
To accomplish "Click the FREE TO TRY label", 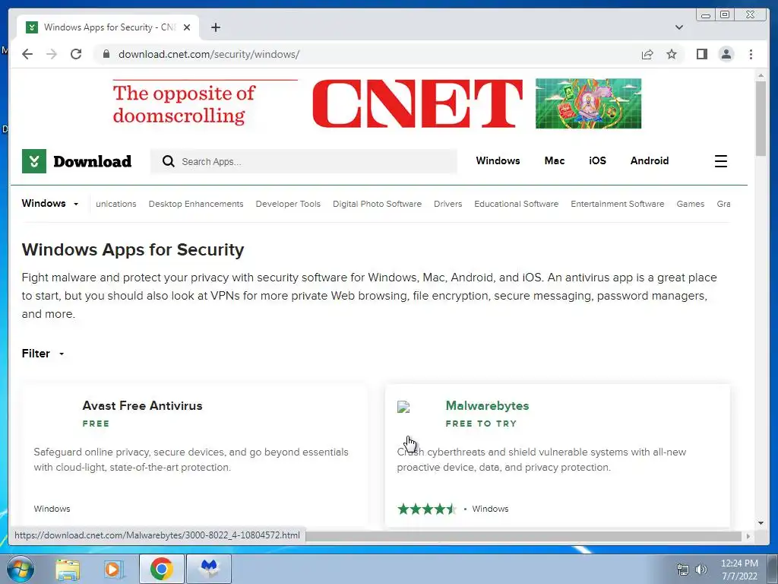I will pos(481,424).
